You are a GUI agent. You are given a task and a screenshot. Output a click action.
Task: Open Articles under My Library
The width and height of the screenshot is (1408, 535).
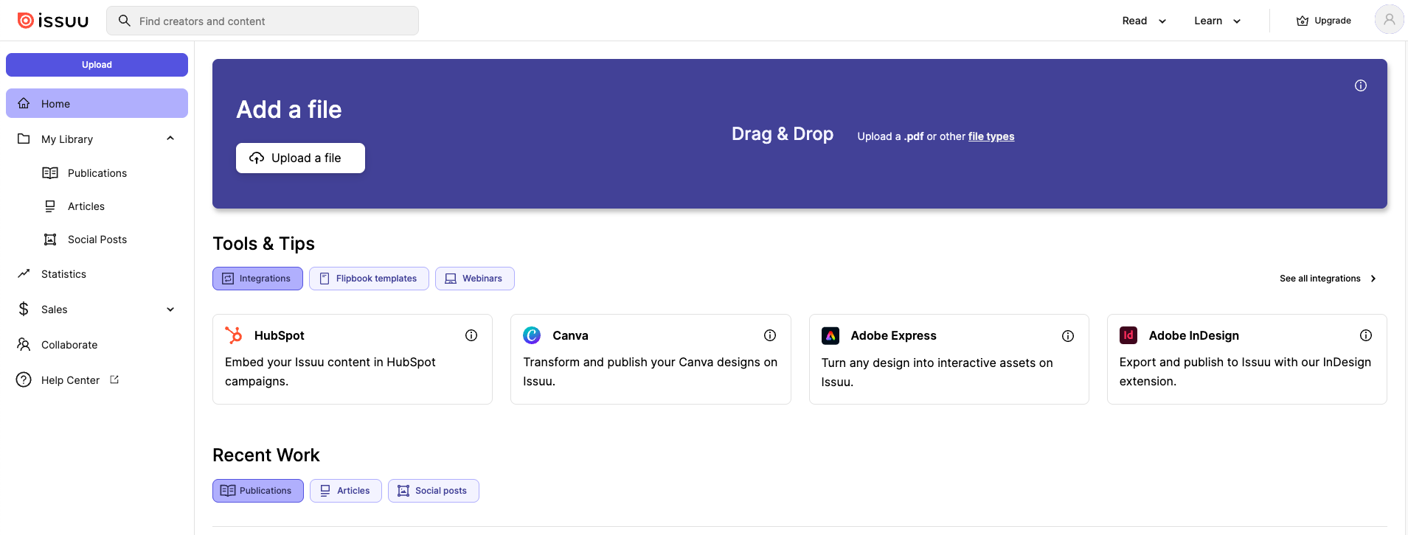coord(86,206)
